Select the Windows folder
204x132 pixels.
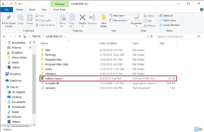click(108, 74)
